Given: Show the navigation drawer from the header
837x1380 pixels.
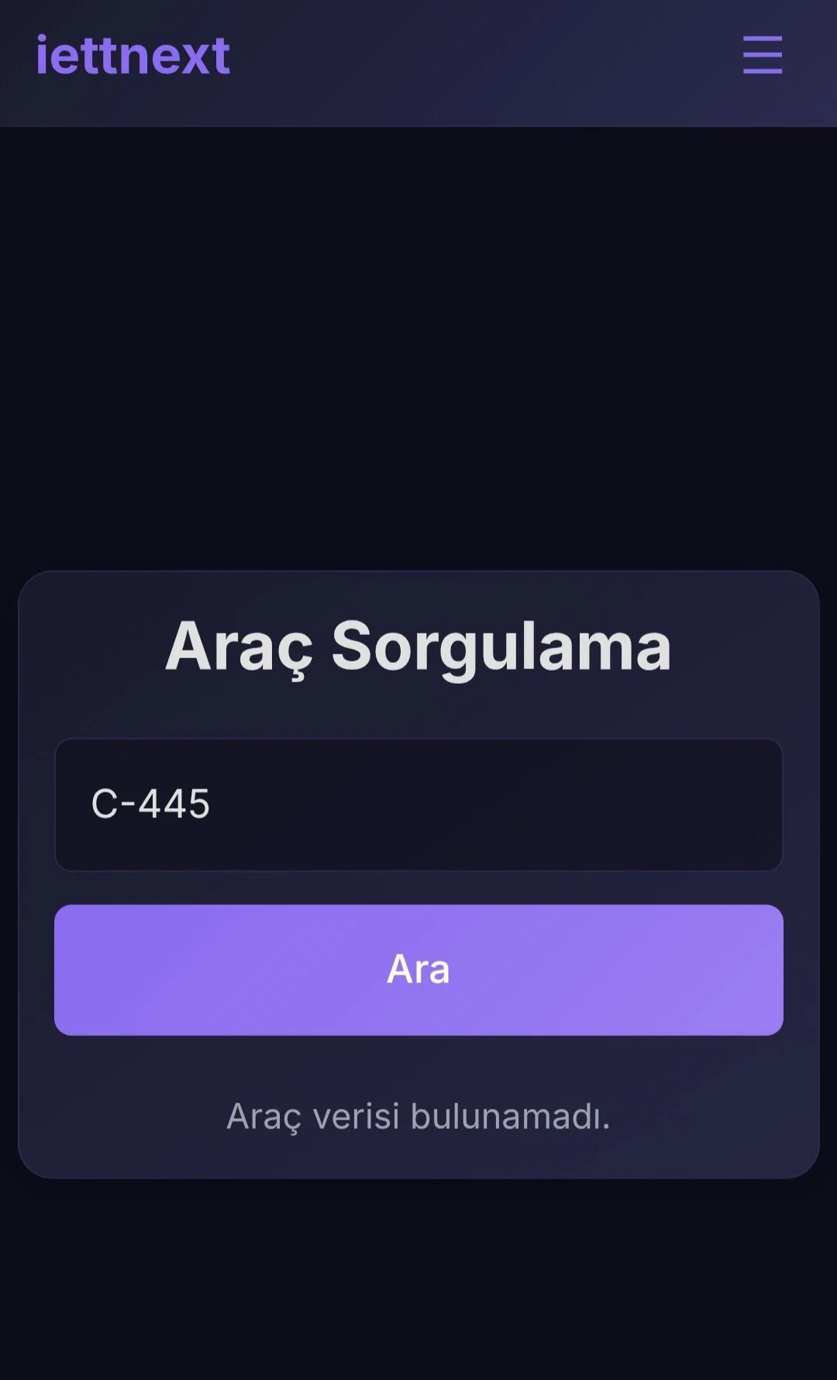Looking at the screenshot, I should coord(762,55).
